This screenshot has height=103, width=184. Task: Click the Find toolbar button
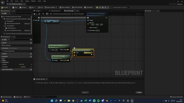coord(40,7)
